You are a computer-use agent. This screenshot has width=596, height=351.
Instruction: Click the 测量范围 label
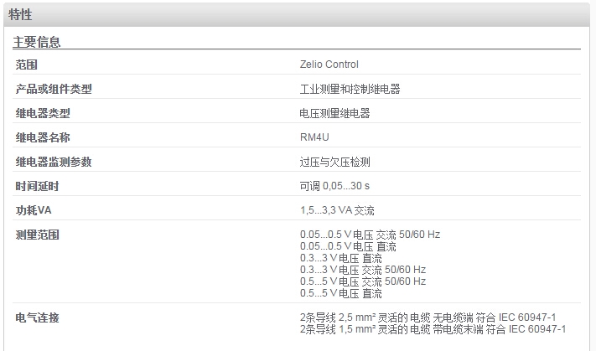[x=37, y=235]
